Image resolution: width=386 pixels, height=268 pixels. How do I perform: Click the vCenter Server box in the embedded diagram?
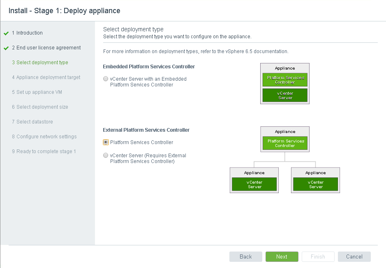tap(285, 96)
